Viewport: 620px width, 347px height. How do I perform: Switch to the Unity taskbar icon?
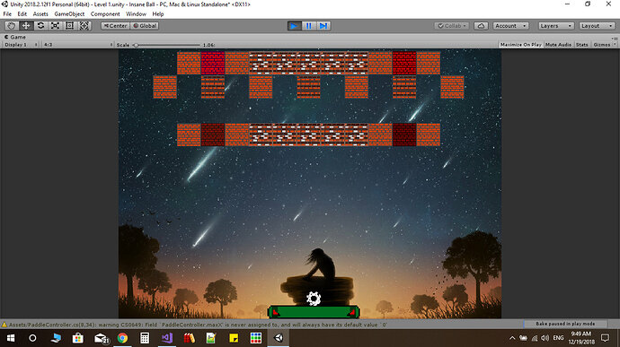(x=279, y=338)
